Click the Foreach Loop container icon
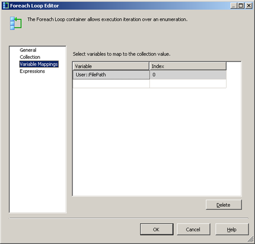 coord(16,23)
